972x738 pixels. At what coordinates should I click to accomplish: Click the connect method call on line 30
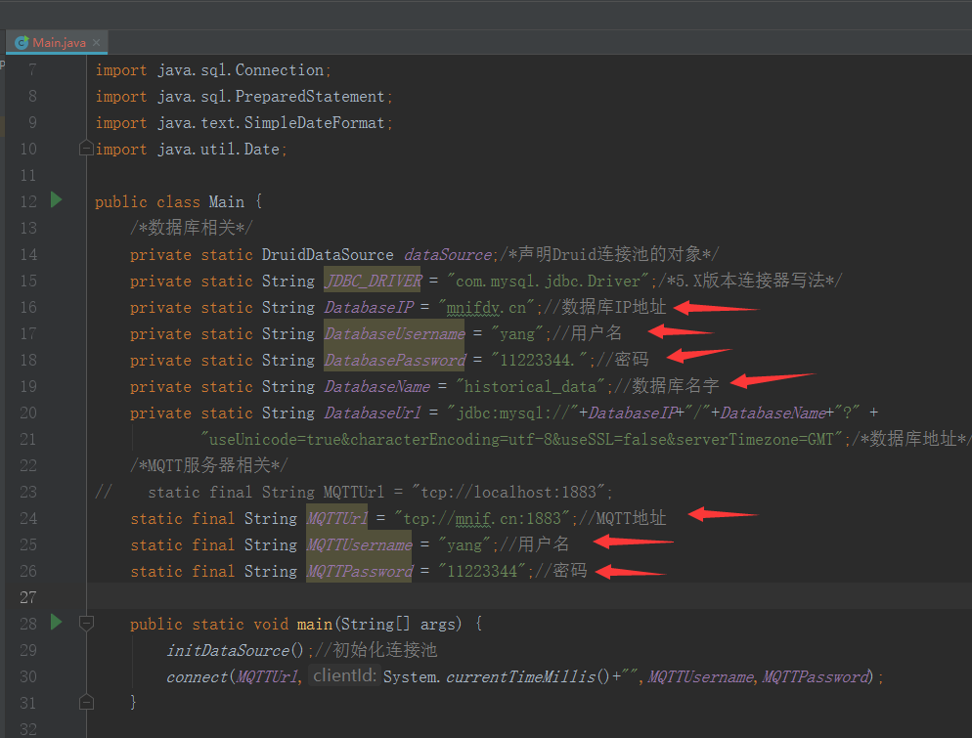tap(198, 676)
